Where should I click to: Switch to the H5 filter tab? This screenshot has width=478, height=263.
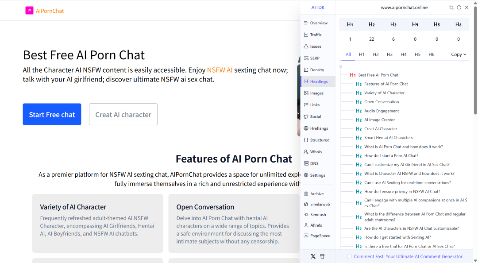click(417, 54)
